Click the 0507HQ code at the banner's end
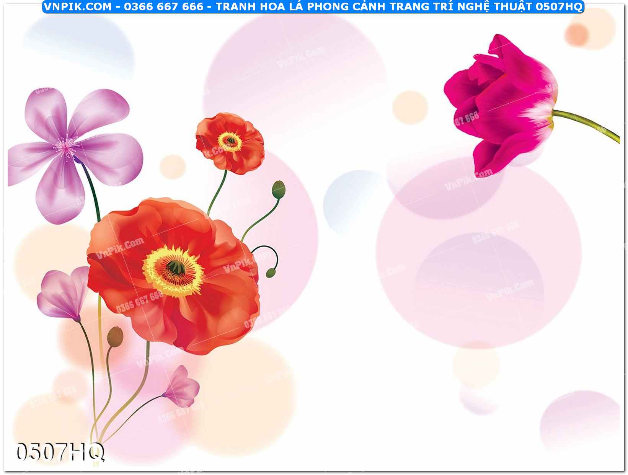Viewport: 628px width, 475px height. pyautogui.click(x=559, y=7)
